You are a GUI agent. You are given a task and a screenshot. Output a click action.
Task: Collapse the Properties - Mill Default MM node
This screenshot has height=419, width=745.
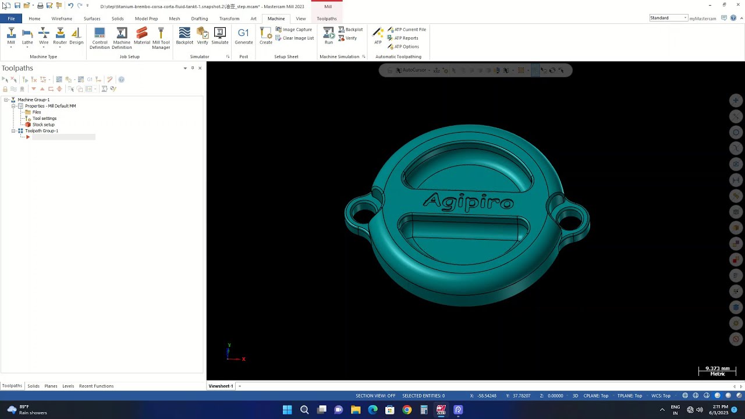(13, 106)
